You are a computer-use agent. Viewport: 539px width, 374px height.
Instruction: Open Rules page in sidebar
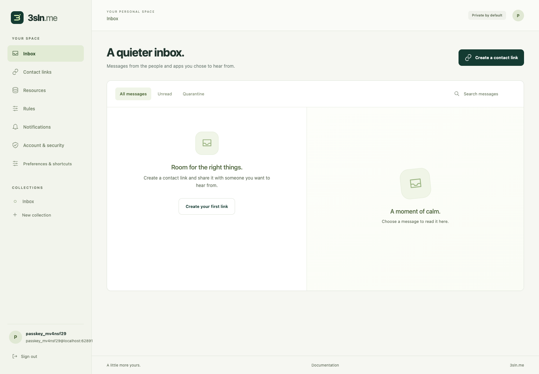click(46, 108)
